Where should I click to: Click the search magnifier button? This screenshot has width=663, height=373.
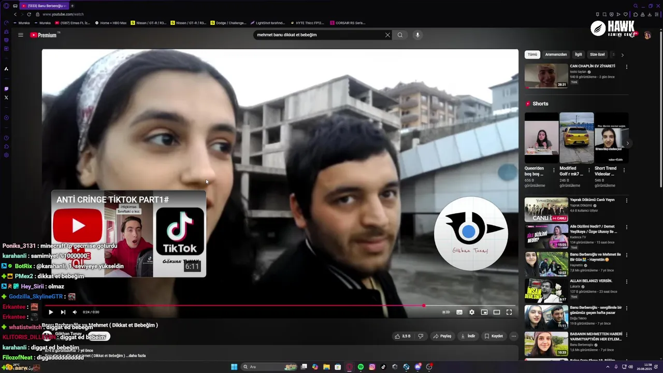(400, 35)
